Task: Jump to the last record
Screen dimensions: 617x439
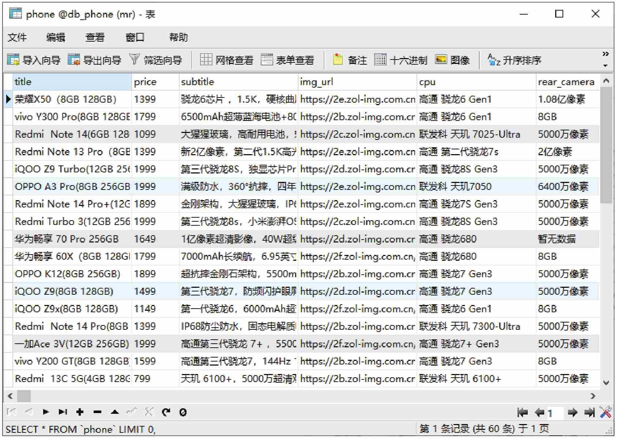Action: tap(63, 412)
